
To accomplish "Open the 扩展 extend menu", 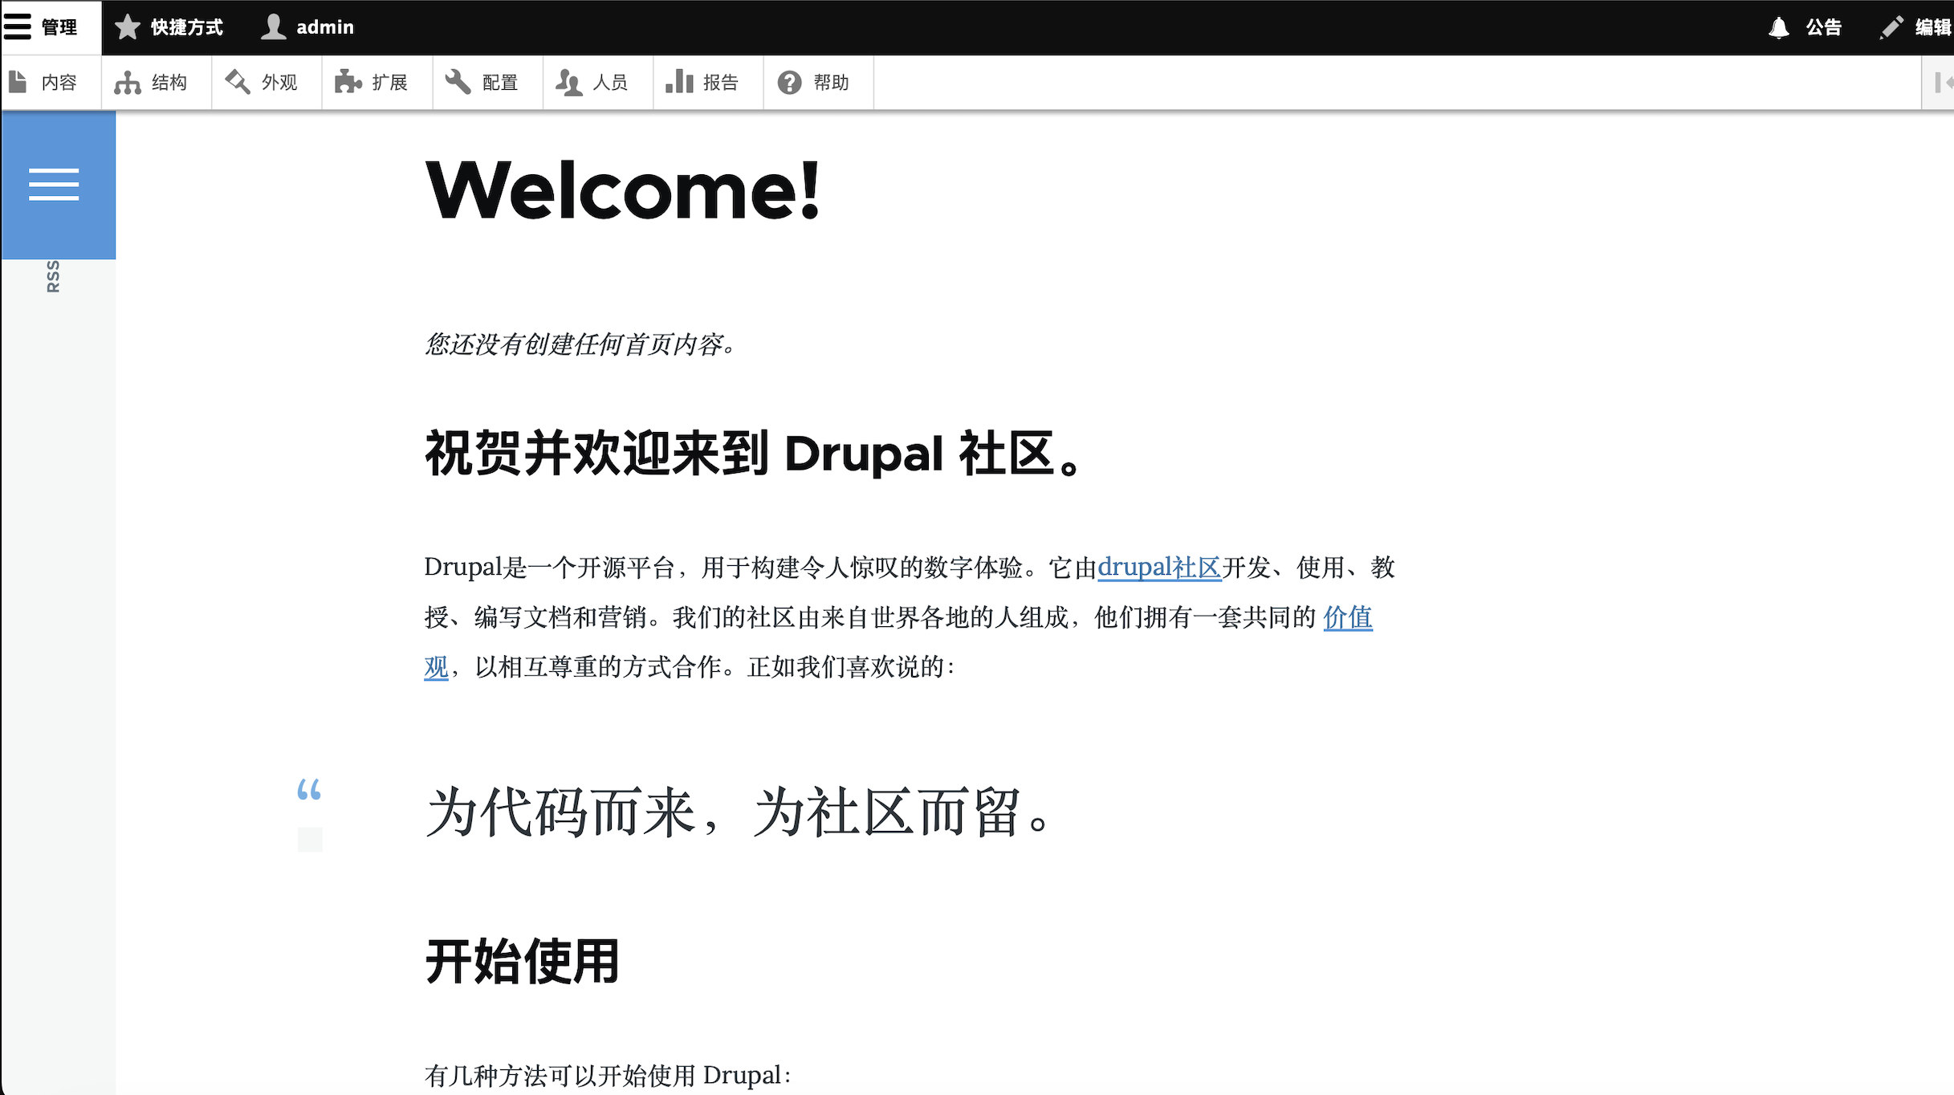I will (x=377, y=82).
